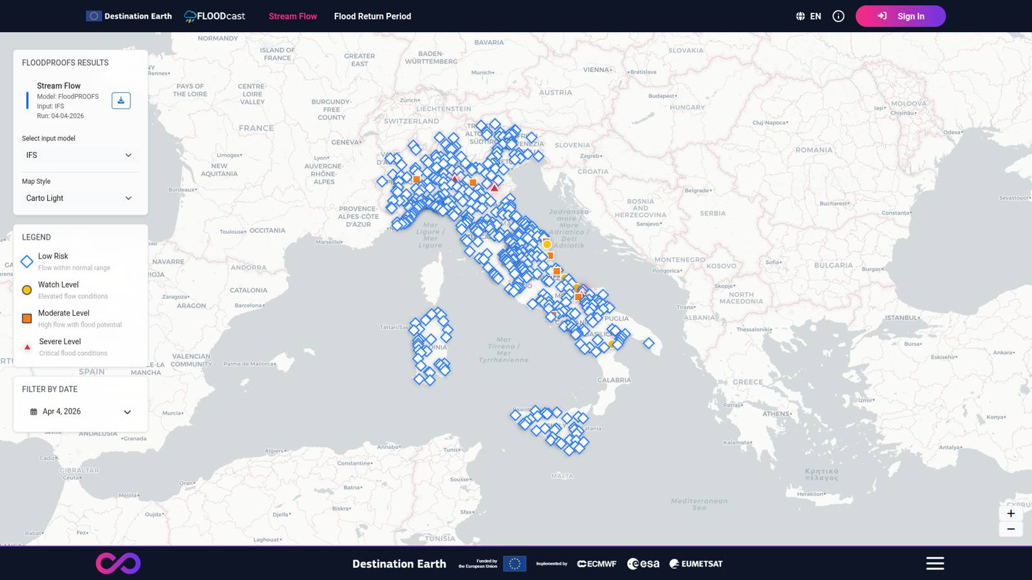
Task: Click 'Flow within normal range' description
Action: [74, 268]
